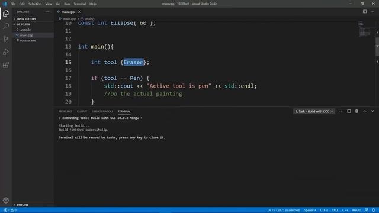379x213 pixels.
Task: Click the code minimap preview
Action: point(364,30)
